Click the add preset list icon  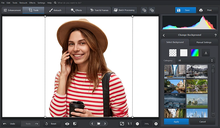coord(144,10)
